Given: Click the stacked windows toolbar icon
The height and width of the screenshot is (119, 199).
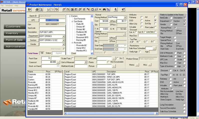Looking at the screenshot, I should [92, 9].
